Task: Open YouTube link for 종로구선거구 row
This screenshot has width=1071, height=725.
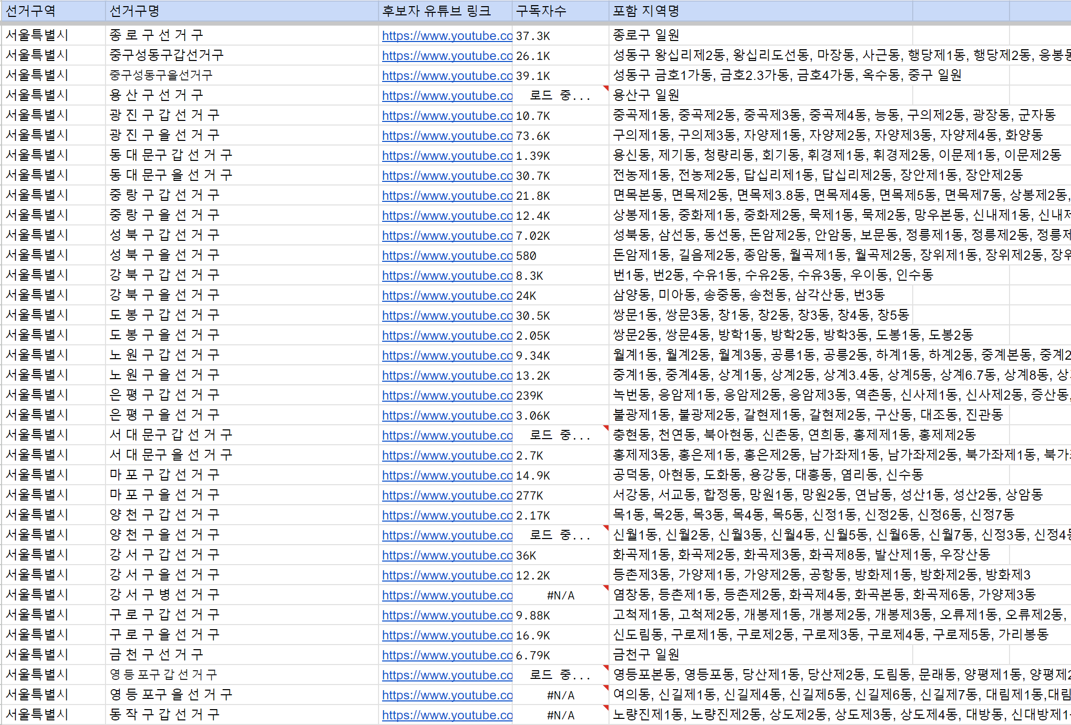Action: 447,36
